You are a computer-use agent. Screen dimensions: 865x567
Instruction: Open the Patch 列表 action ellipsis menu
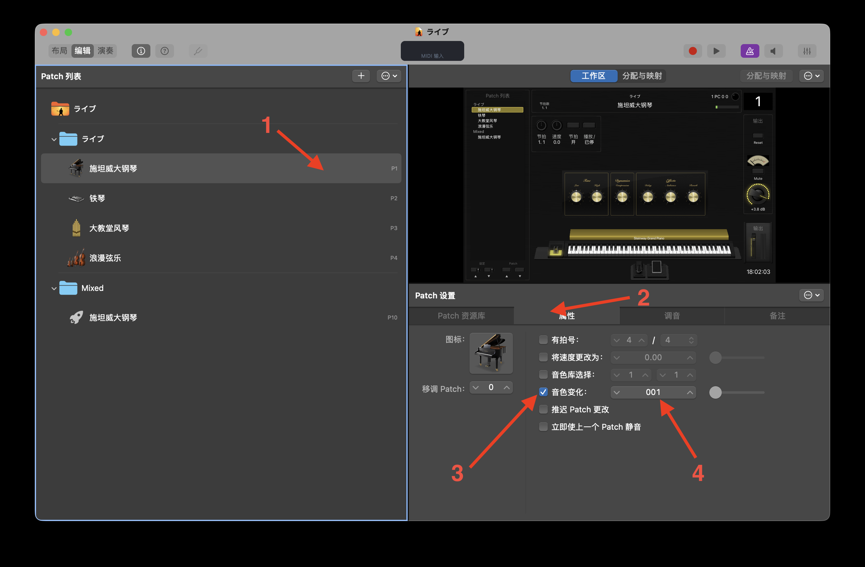point(388,76)
